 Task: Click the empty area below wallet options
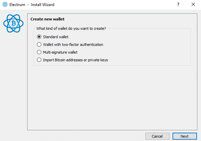pyautogui.click(x=112, y=97)
